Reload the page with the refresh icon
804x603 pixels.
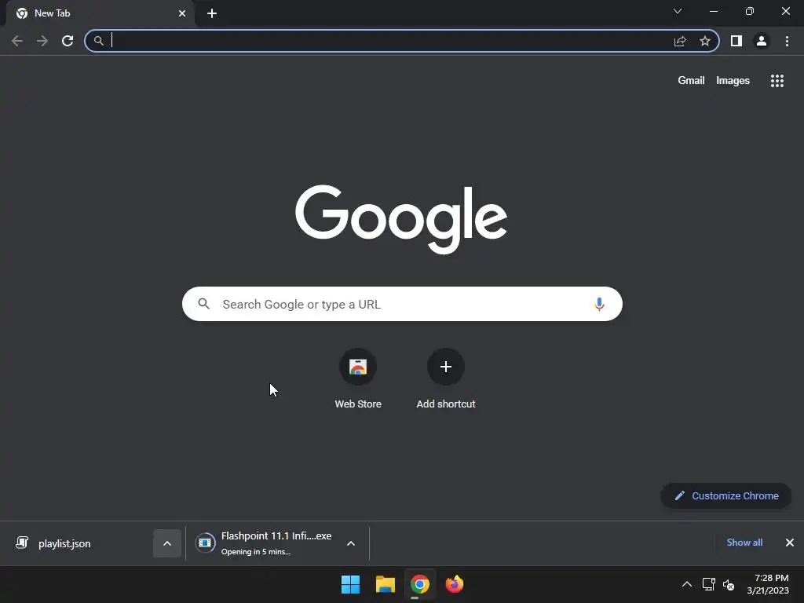point(68,41)
